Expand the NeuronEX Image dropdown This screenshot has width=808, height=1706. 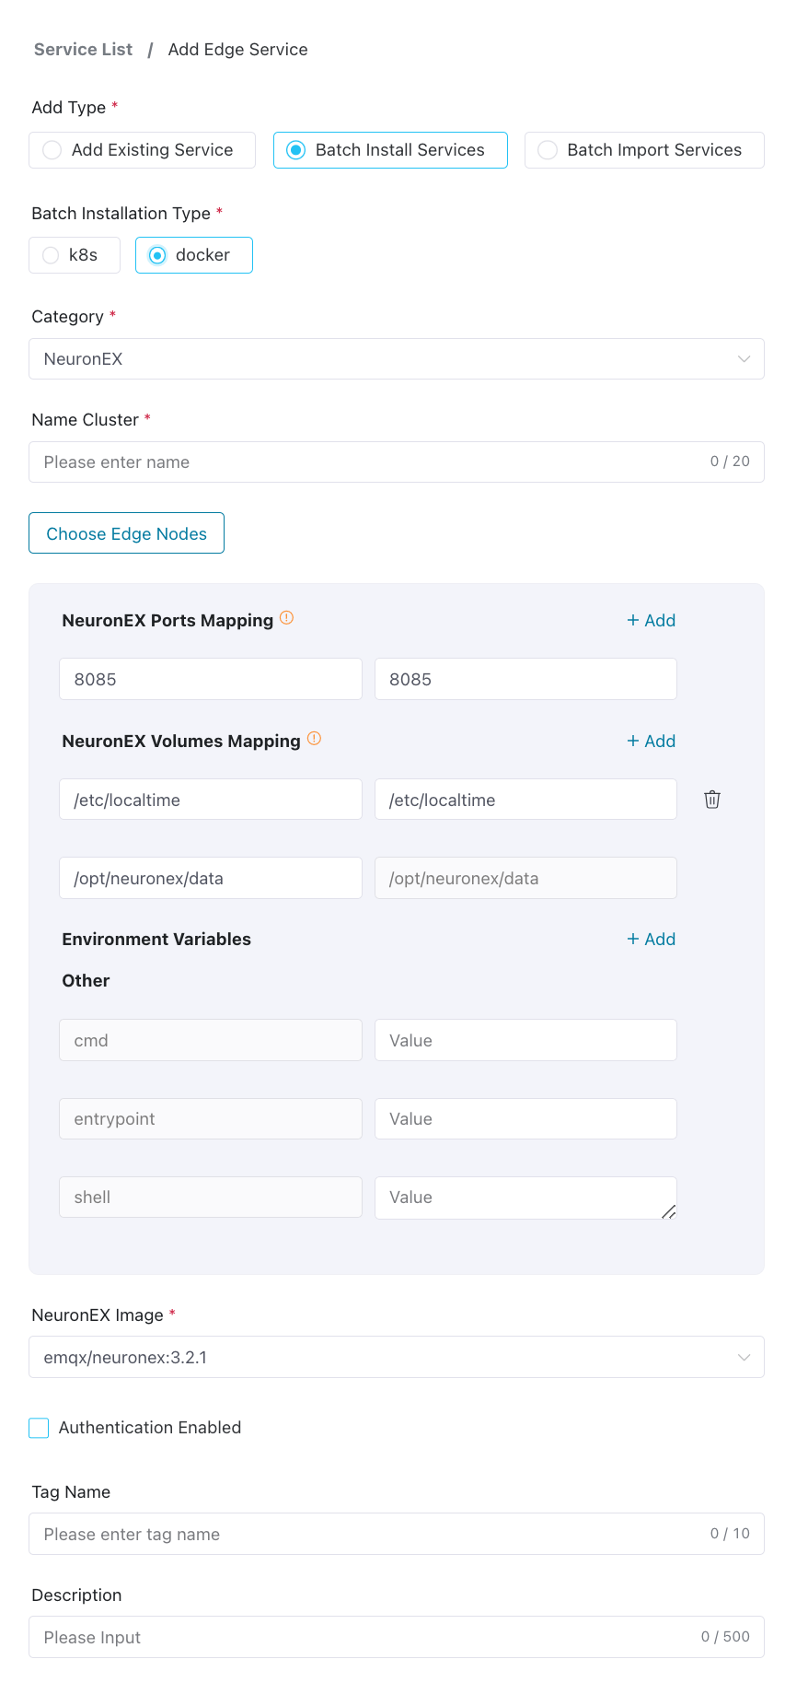coord(397,1358)
